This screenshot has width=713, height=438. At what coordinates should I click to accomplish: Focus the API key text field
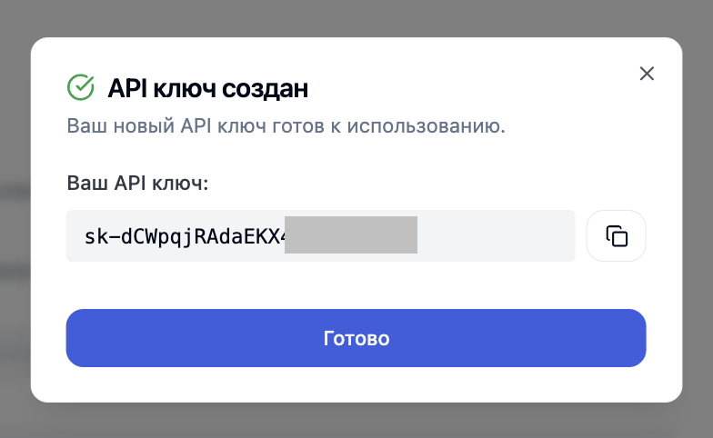pyautogui.click(x=320, y=236)
